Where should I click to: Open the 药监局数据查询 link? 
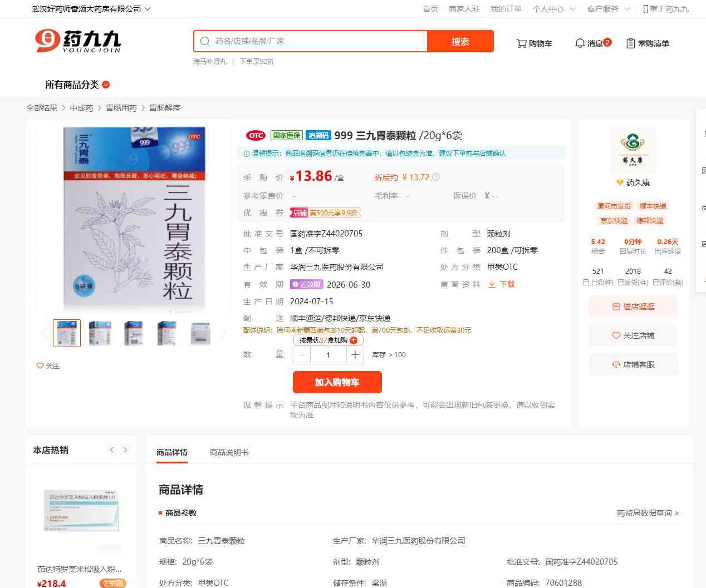click(648, 513)
